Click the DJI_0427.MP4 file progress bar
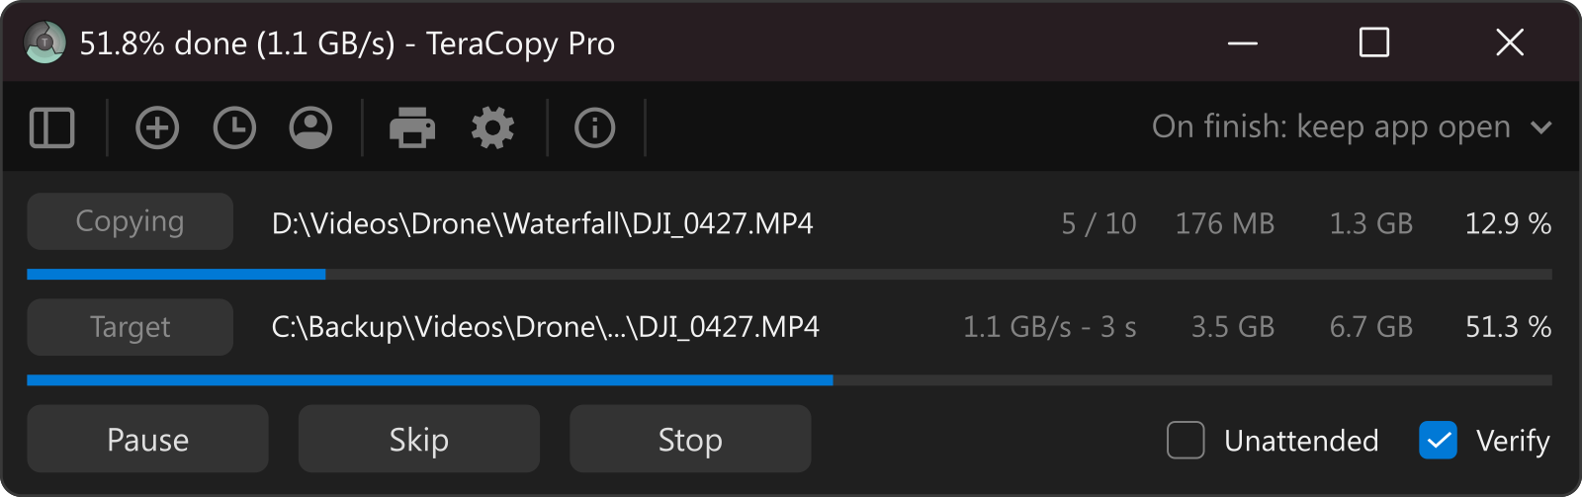Image resolution: width=1582 pixels, height=497 pixels. (789, 274)
